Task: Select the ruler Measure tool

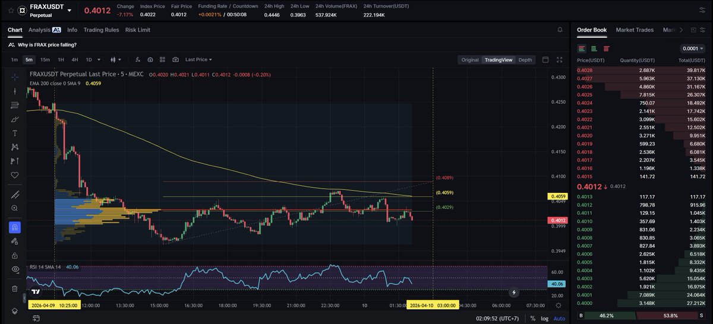Action: (x=15, y=194)
